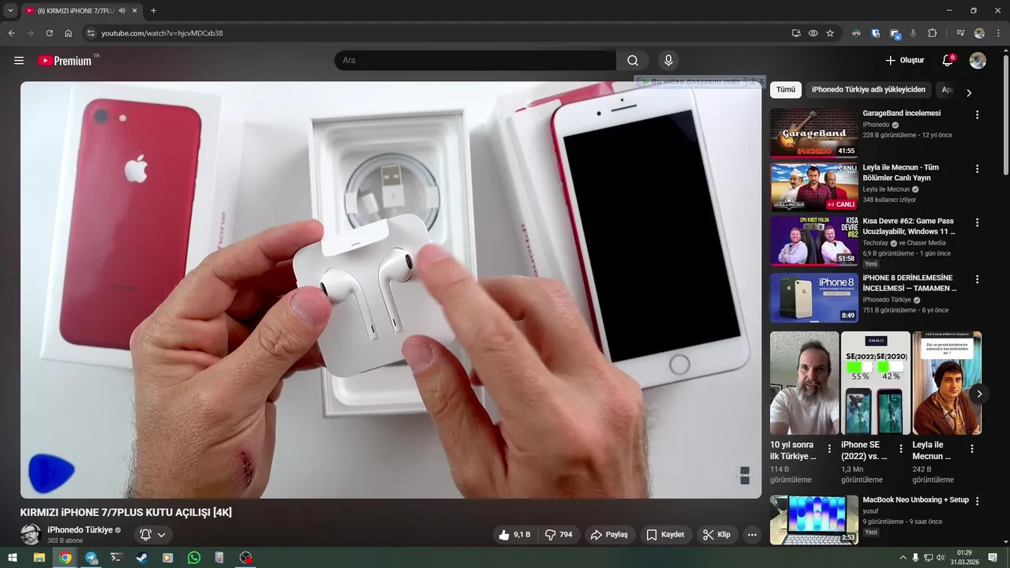Open the subscription notification bell dropdown
The width and height of the screenshot is (1010, 568).
click(153, 535)
